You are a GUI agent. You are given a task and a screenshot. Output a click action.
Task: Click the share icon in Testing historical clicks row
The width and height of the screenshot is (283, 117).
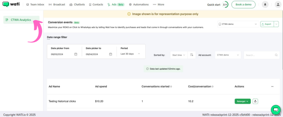[x=255, y=101]
